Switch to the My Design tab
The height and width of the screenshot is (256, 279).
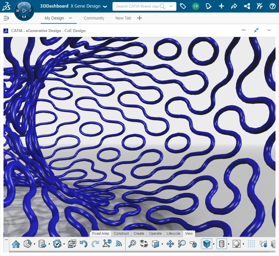[x=54, y=18]
